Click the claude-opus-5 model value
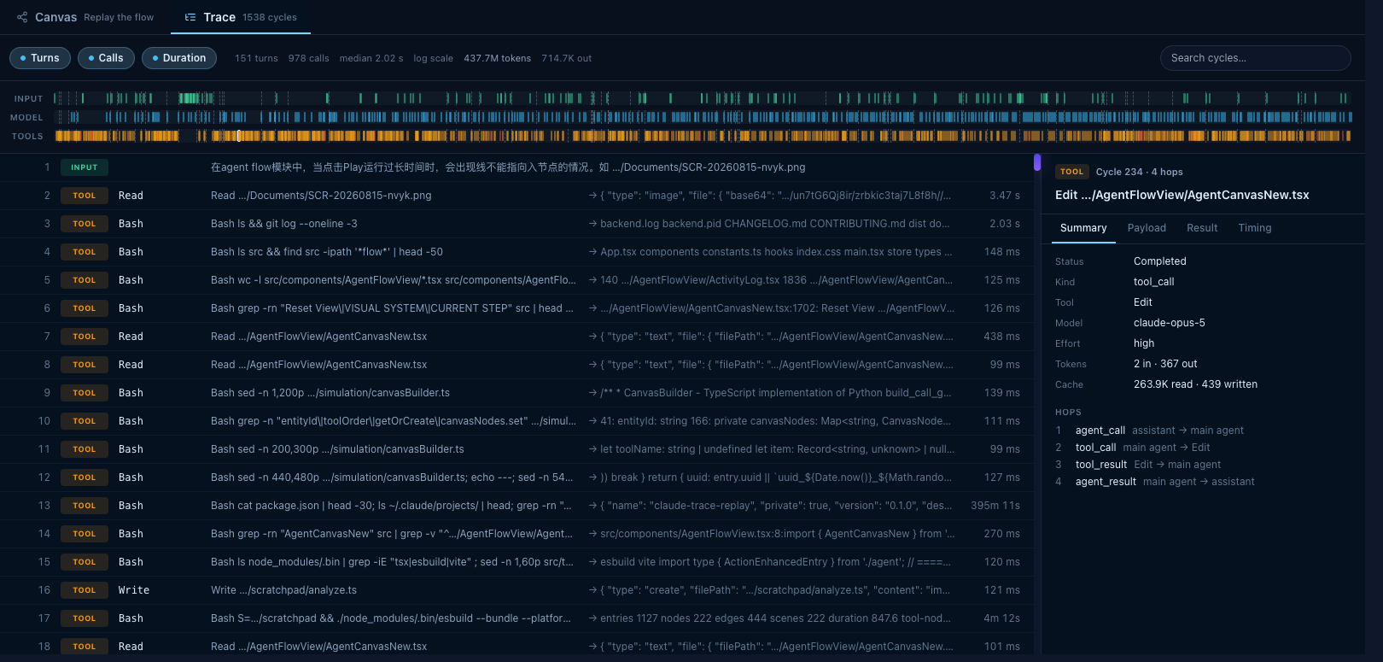The image size is (1383, 662). [1170, 323]
